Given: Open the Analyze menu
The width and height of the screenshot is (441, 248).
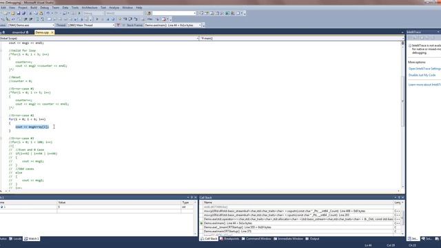Looking at the screenshot, I should pos(114,8).
